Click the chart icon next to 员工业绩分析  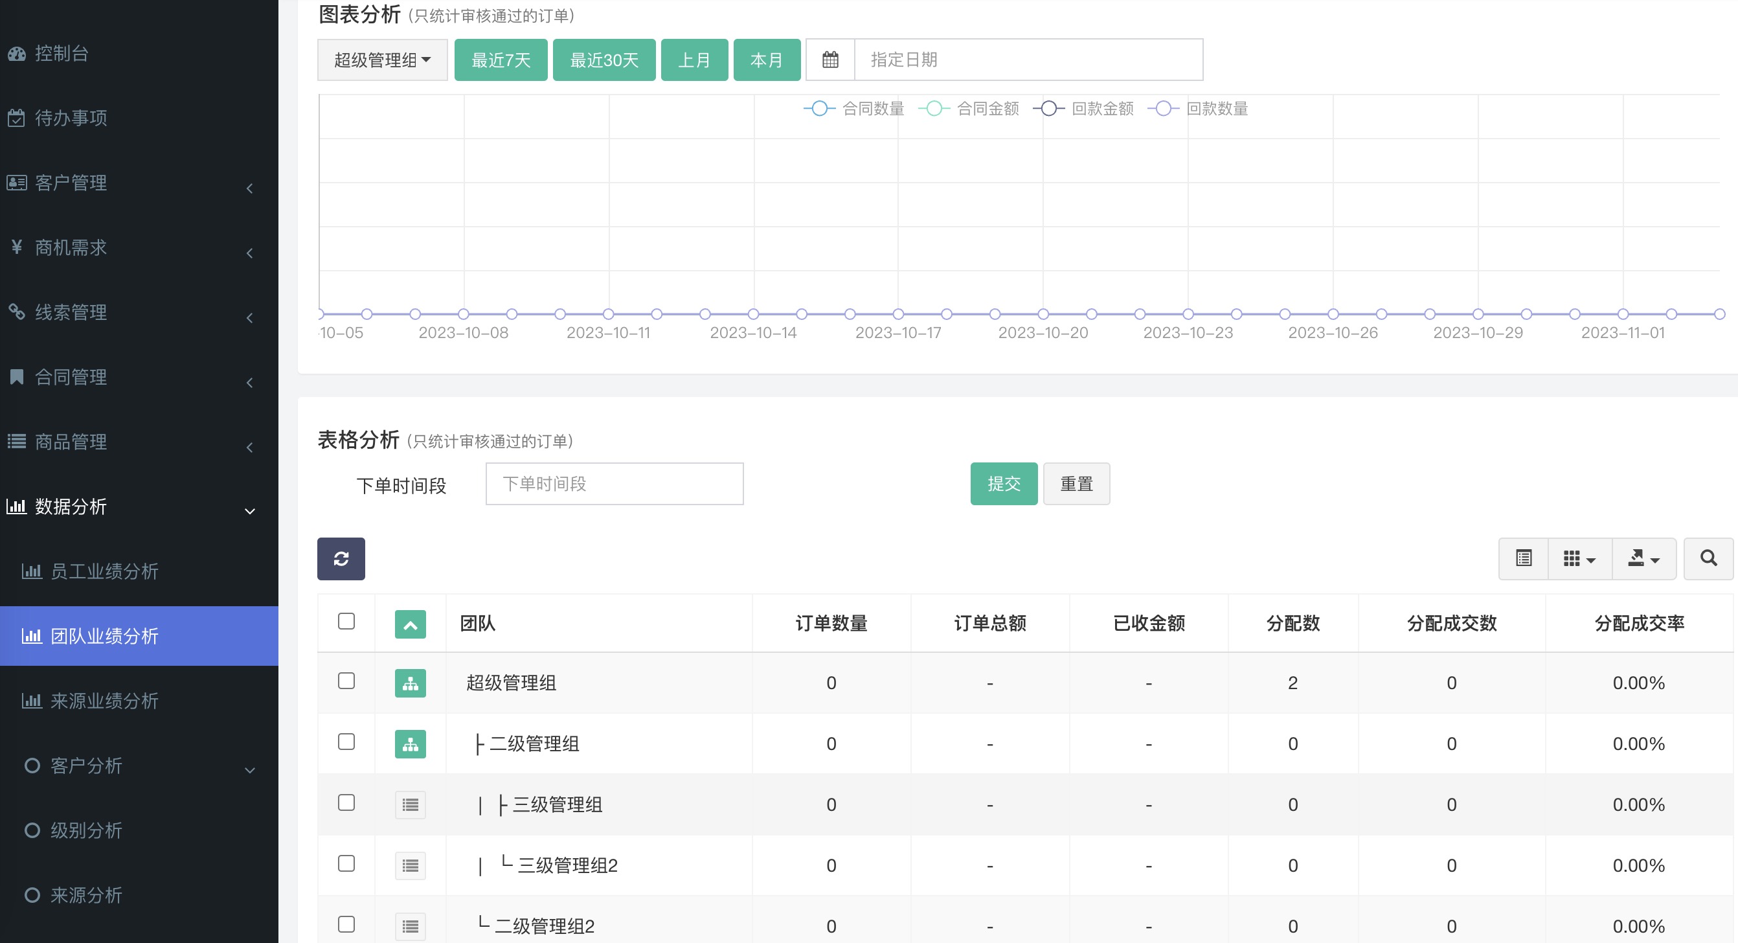32,571
